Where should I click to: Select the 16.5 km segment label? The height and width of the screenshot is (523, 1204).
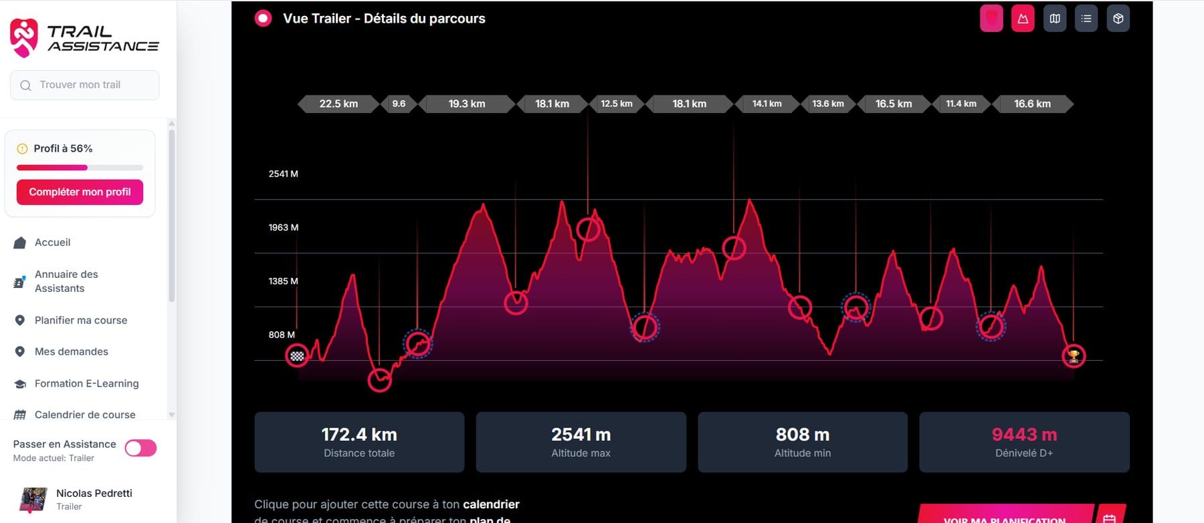(894, 104)
